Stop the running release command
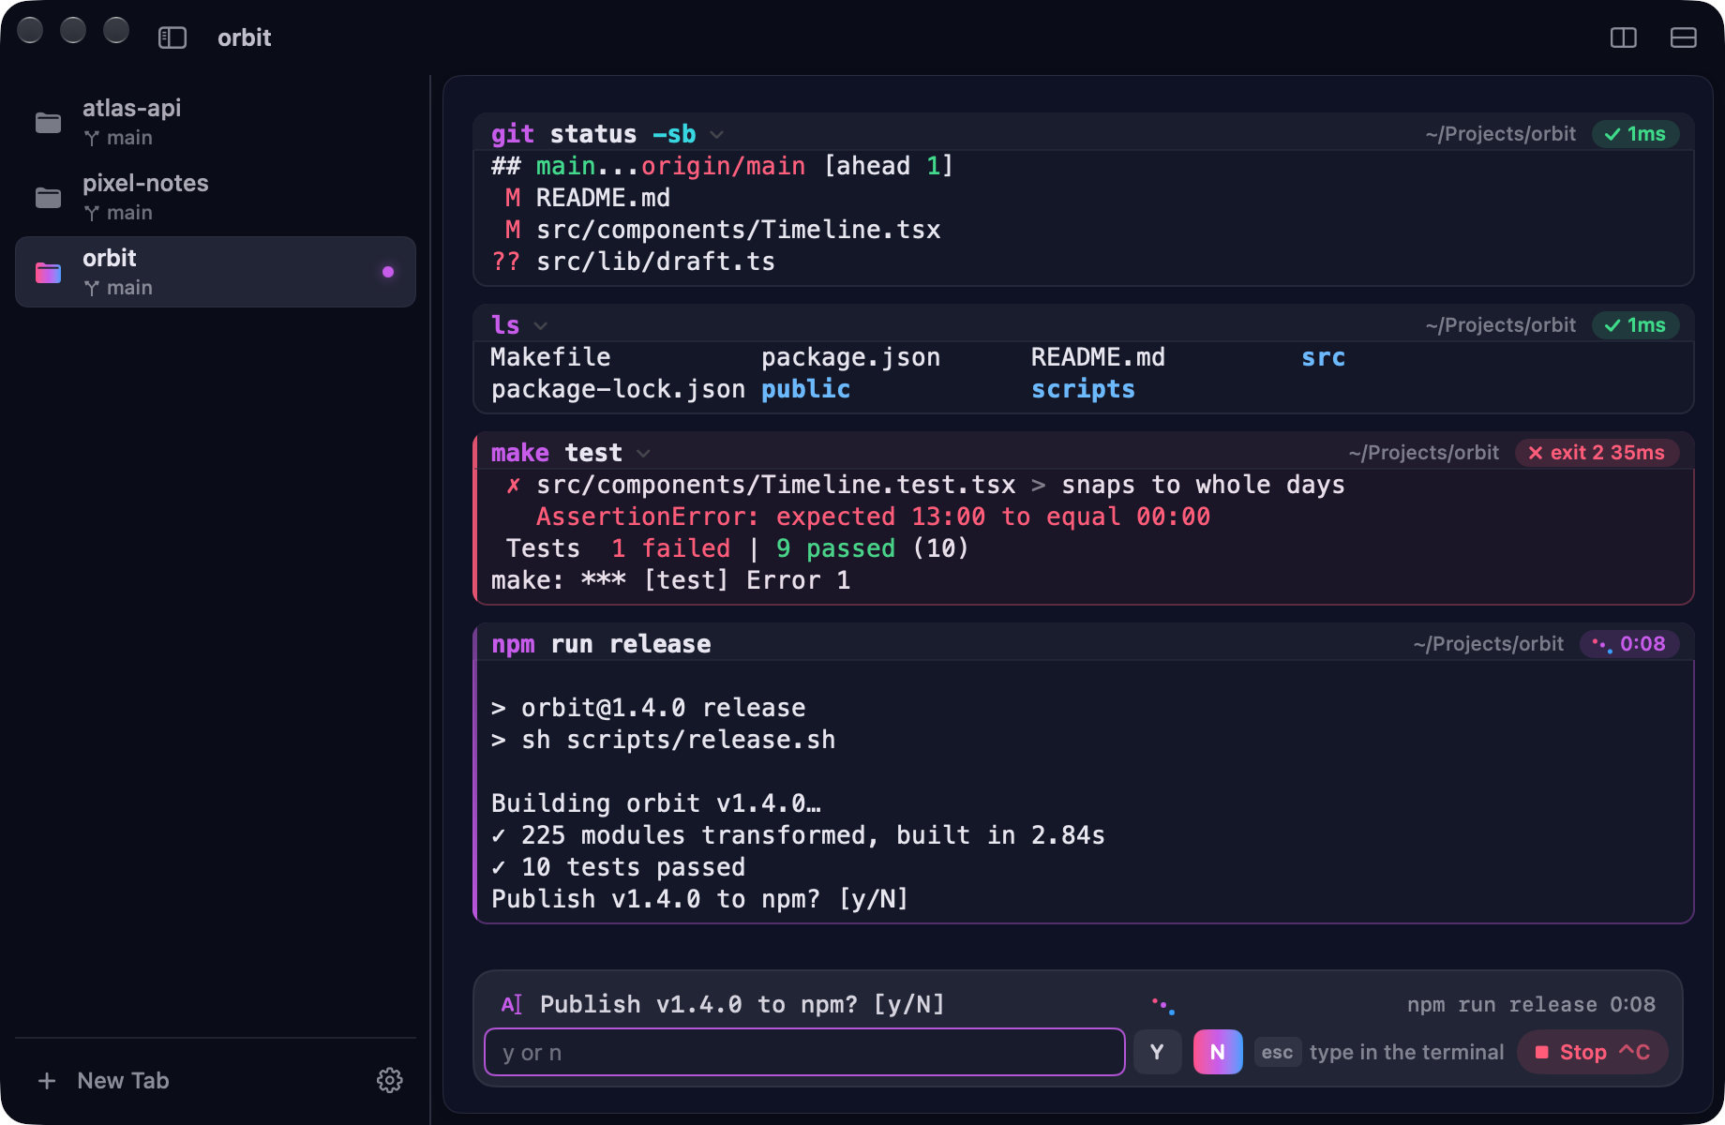The image size is (1725, 1125). tap(1593, 1052)
